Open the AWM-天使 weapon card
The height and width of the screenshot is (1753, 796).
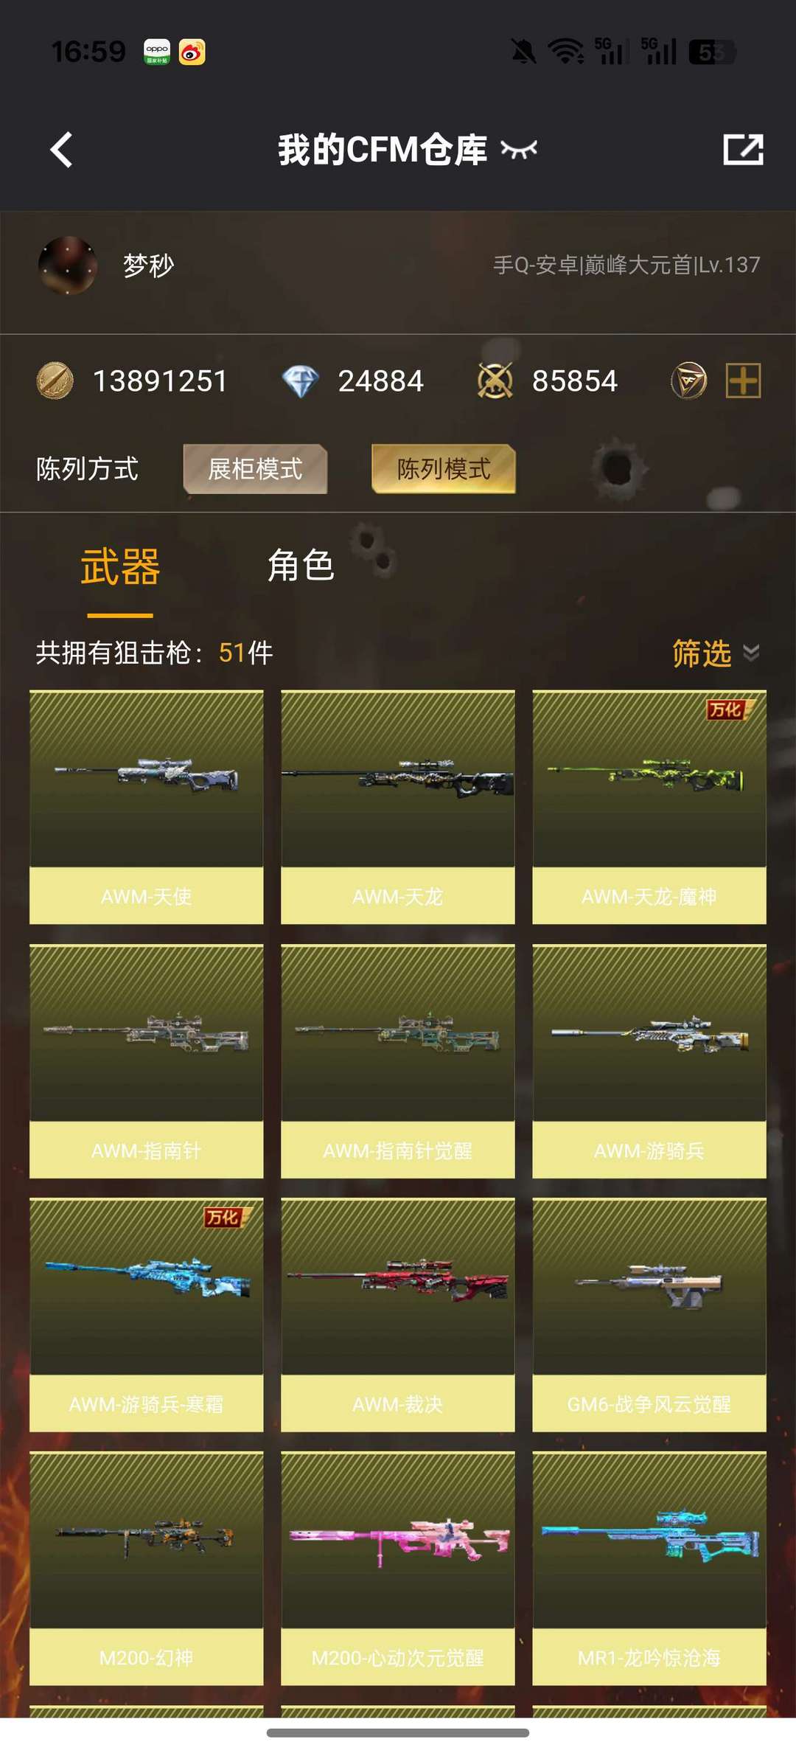point(147,807)
